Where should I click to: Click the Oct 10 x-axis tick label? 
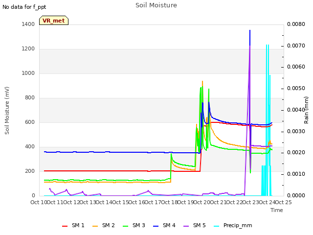click(x=39, y=202)
